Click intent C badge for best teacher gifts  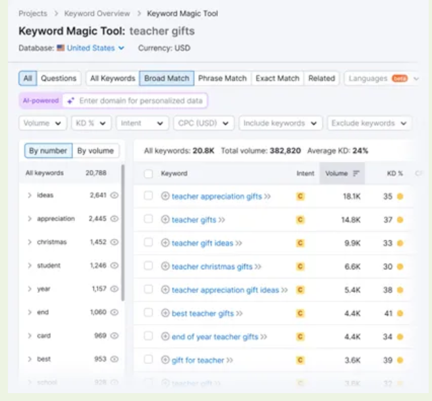click(300, 313)
